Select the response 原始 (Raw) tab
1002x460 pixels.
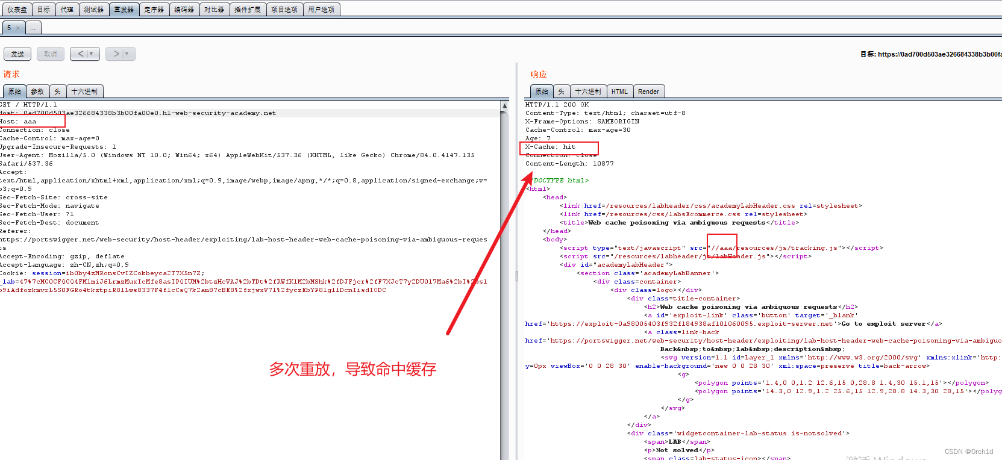pos(542,92)
